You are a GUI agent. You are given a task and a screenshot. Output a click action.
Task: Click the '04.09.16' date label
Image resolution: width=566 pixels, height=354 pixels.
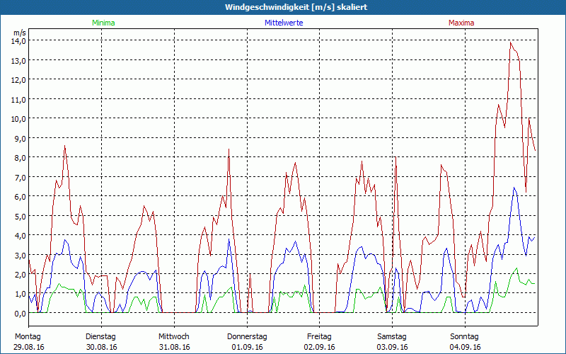click(465, 347)
